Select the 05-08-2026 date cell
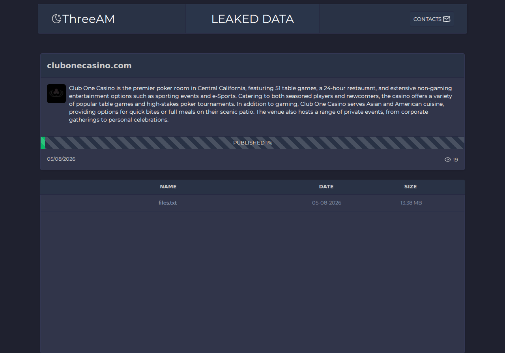 [x=327, y=203]
